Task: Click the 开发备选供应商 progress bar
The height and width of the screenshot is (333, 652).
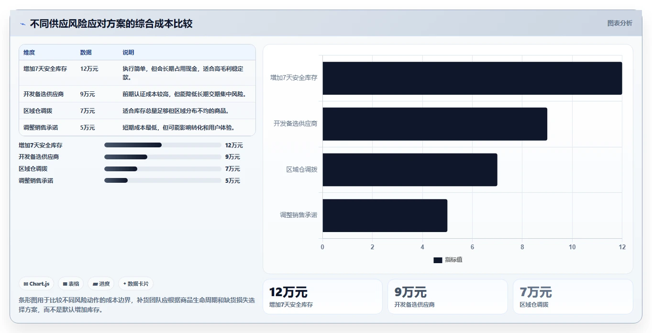Action: 163,157
